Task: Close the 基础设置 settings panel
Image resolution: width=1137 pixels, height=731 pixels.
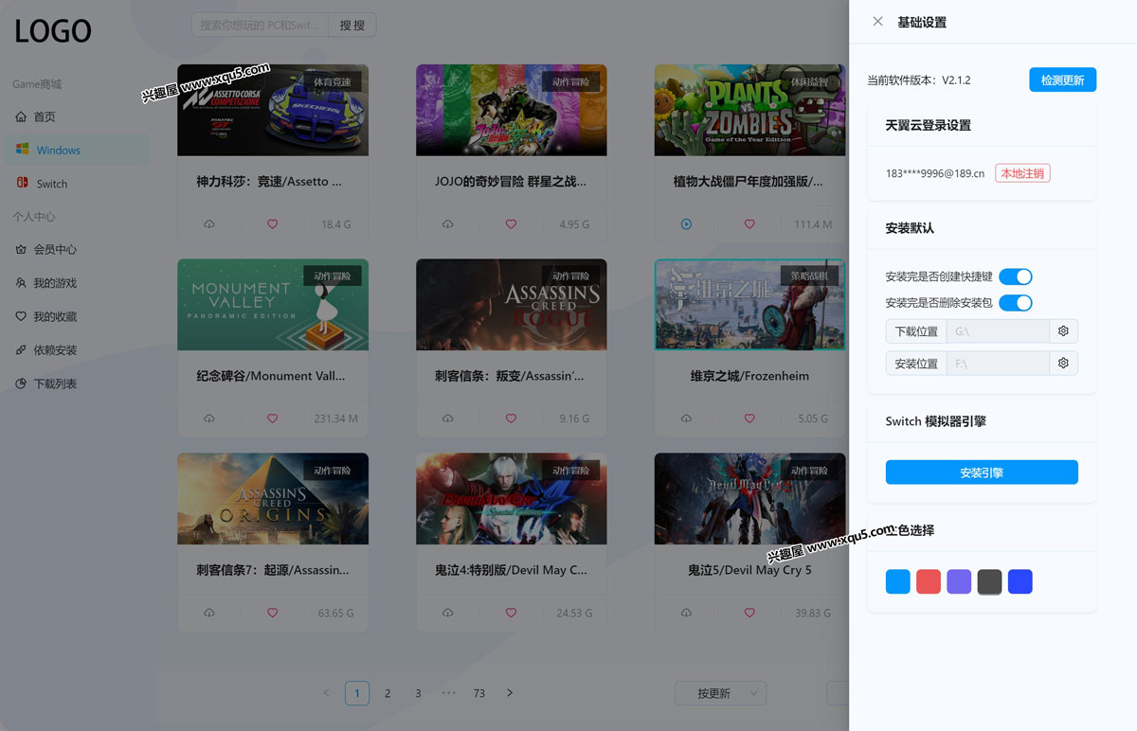Action: tap(877, 22)
